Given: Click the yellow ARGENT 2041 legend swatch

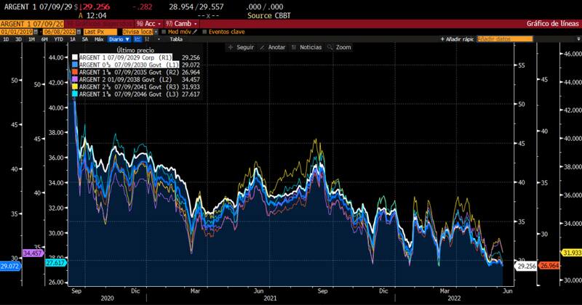Looking at the screenshot, I should click(x=74, y=86).
